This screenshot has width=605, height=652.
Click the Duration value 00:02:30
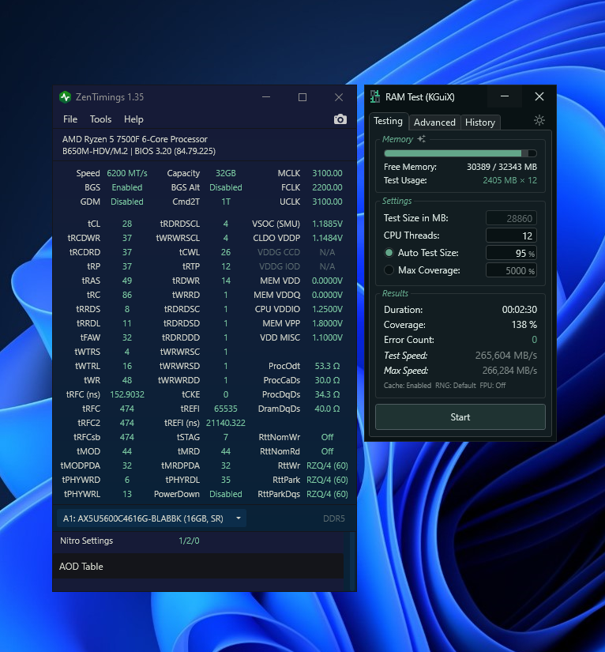pyautogui.click(x=520, y=310)
